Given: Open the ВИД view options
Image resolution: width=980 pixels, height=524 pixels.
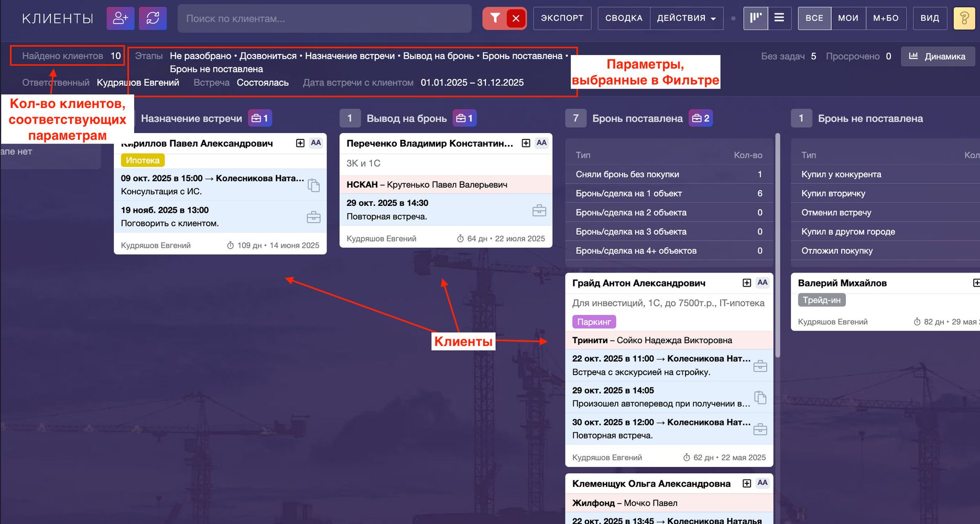Looking at the screenshot, I should (x=930, y=18).
